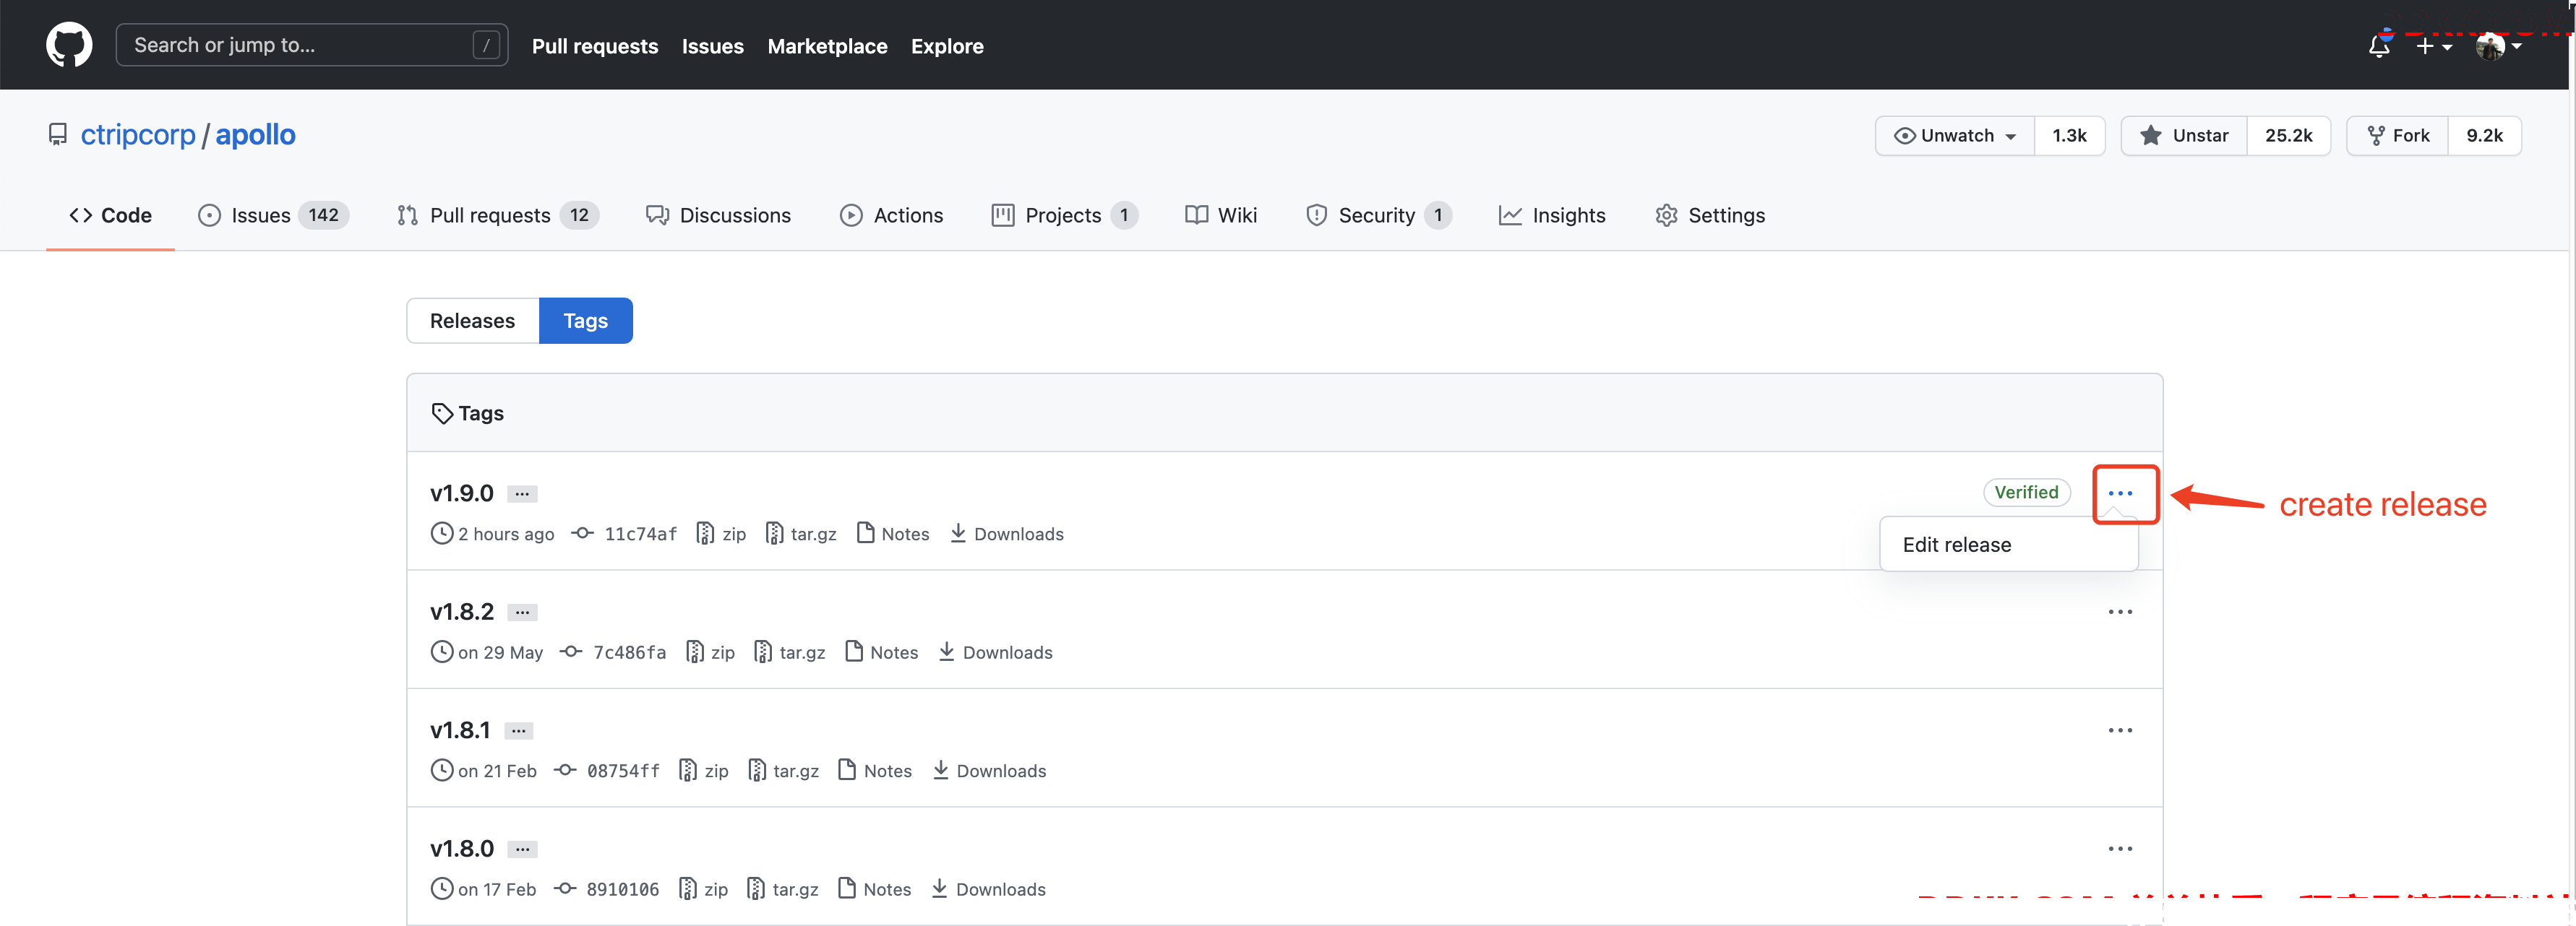Click the 25.2k stargazers count
The height and width of the screenshot is (926, 2576).
coord(2288,136)
